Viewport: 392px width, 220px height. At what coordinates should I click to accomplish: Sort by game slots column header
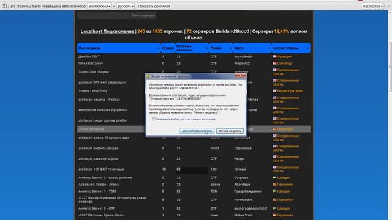pos(192,48)
